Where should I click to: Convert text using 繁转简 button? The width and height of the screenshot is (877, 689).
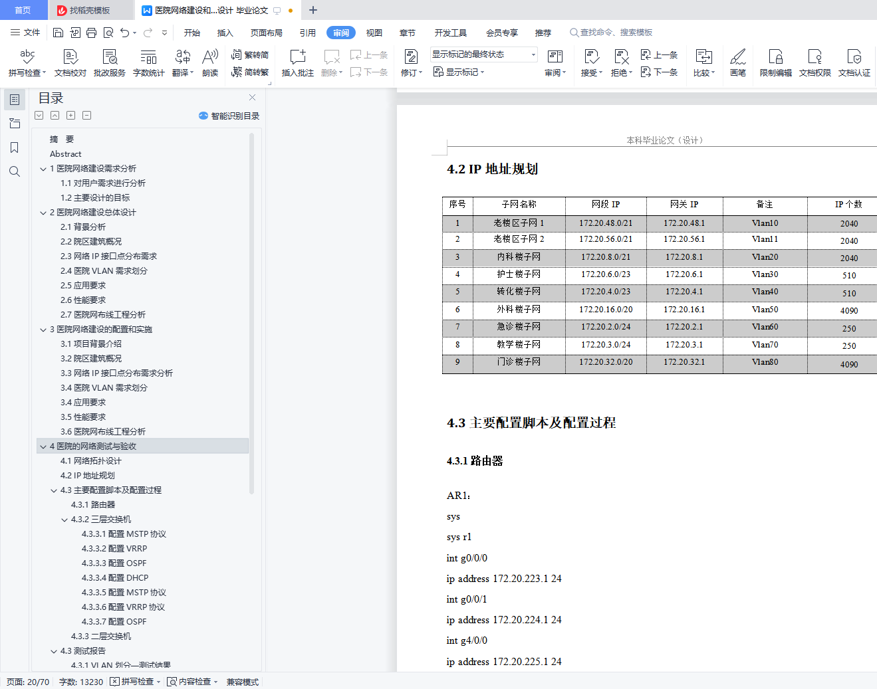250,55
